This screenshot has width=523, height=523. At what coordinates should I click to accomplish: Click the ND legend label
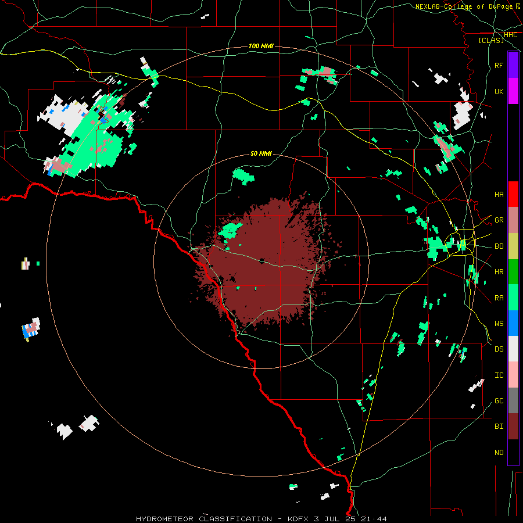pyautogui.click(x=499, y=452)
